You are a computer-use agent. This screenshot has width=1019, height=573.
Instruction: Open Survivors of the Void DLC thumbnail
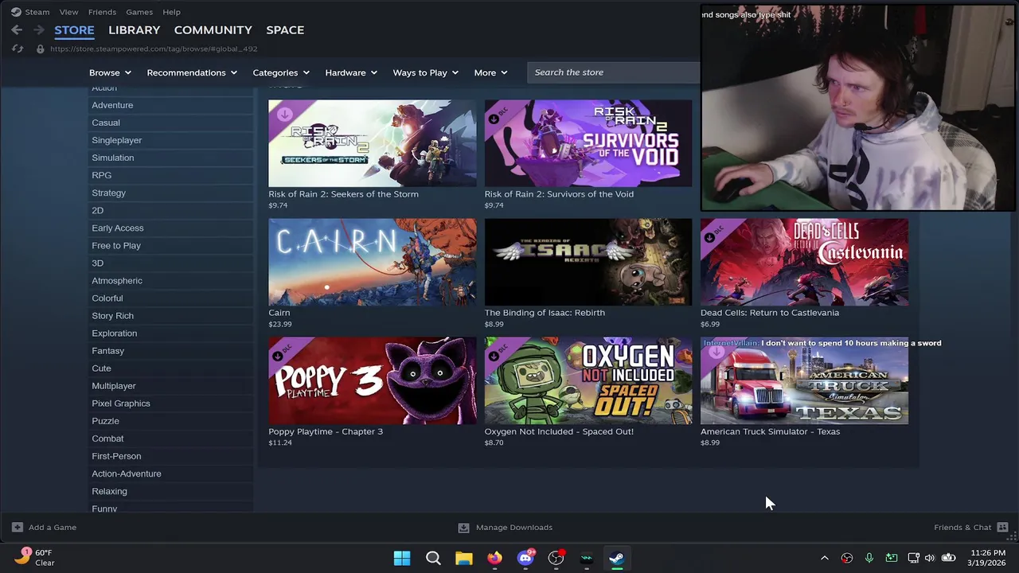588,143
